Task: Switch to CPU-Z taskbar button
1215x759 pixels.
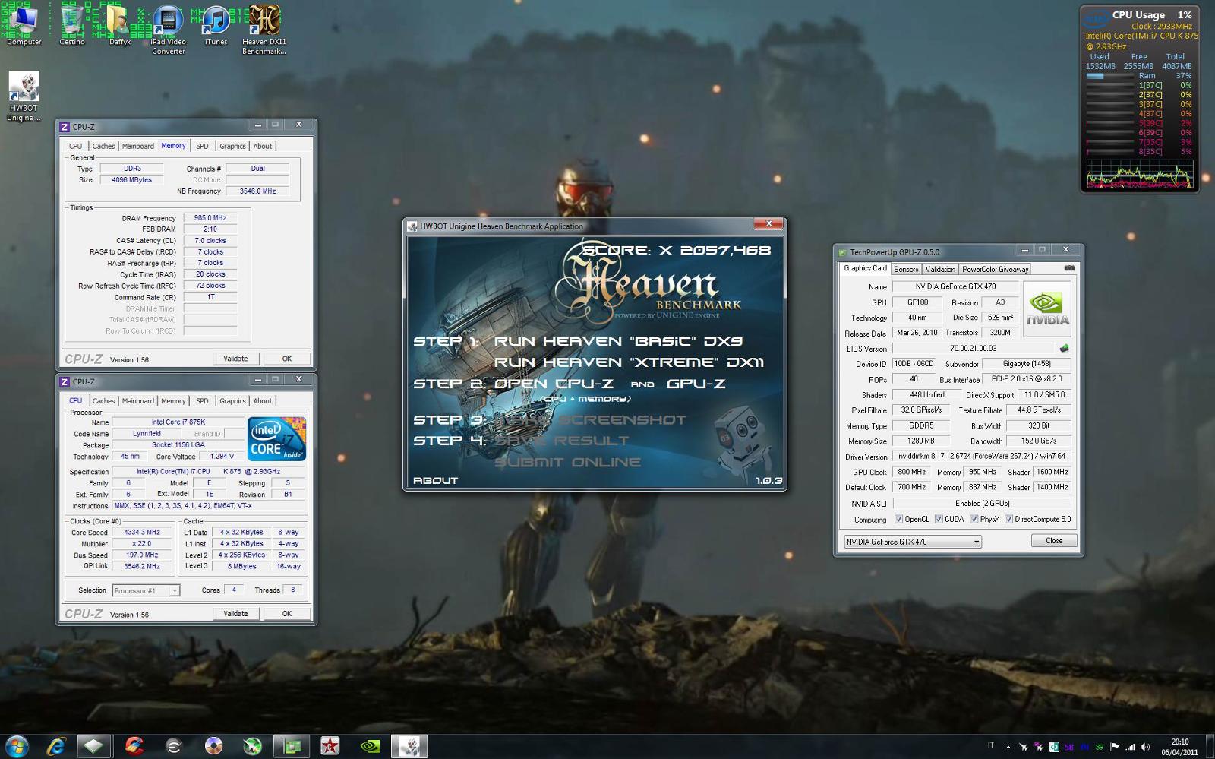Action: click(93, 746)
